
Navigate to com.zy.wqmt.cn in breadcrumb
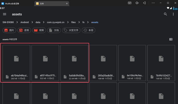point(56,22)
